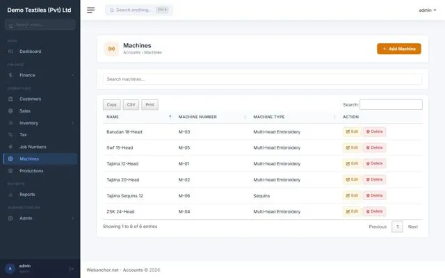
Task: Click the Copy export button
Action: click(112, 105)
